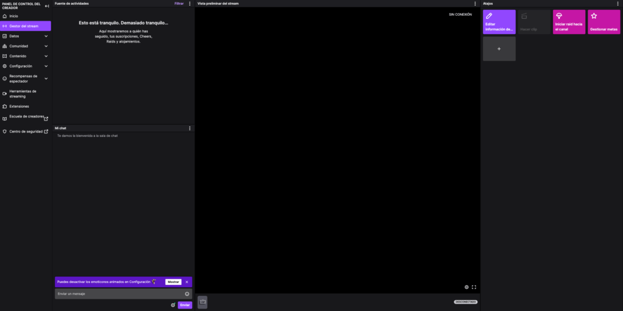Screen dimensions: 623x311
Task: Click the Configuración gear icon in sidebar
Action: 5,66
